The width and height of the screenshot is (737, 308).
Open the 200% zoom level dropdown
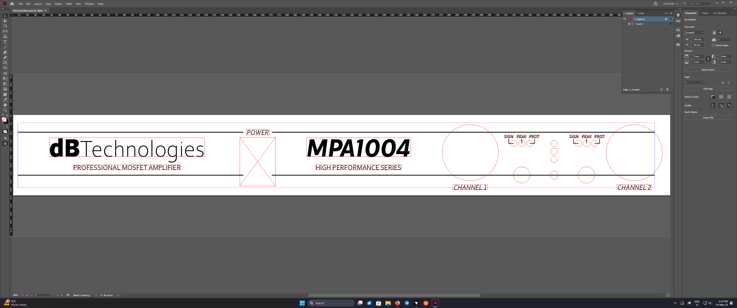pyautogui.click(x=23, y=295)
